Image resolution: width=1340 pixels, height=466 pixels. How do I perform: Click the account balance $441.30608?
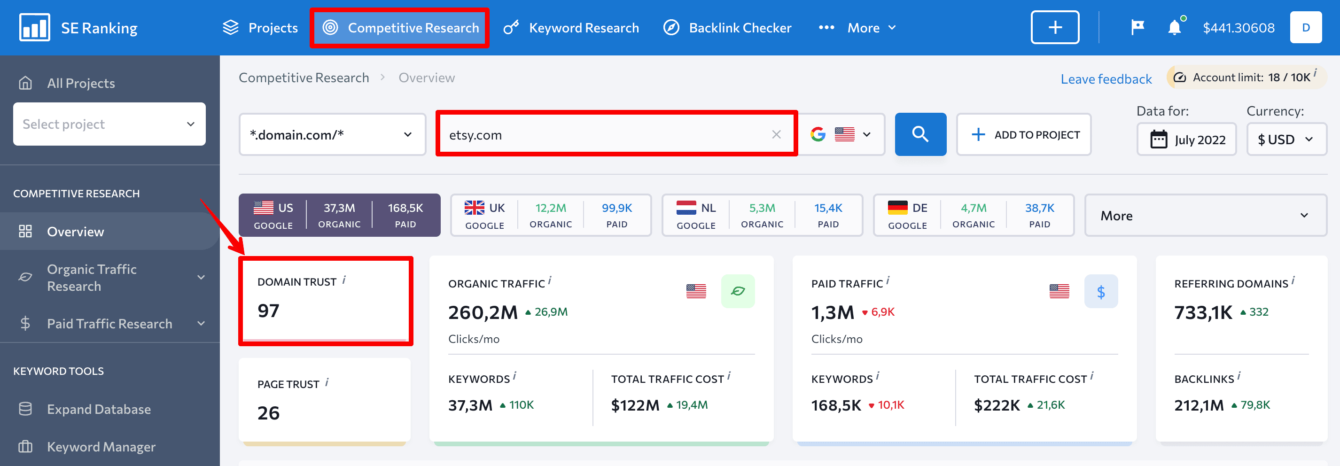click(1239, 28)
